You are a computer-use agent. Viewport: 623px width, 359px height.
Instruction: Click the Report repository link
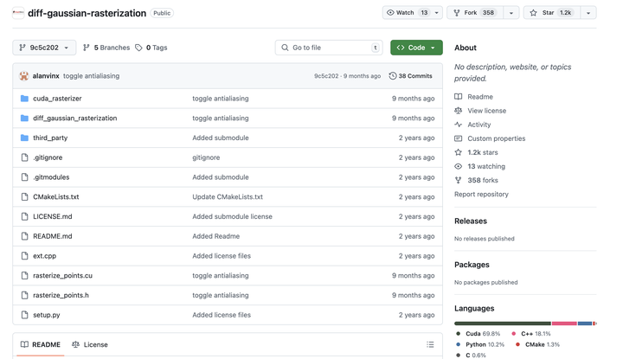pyautogui.click(x=481, y=195)
